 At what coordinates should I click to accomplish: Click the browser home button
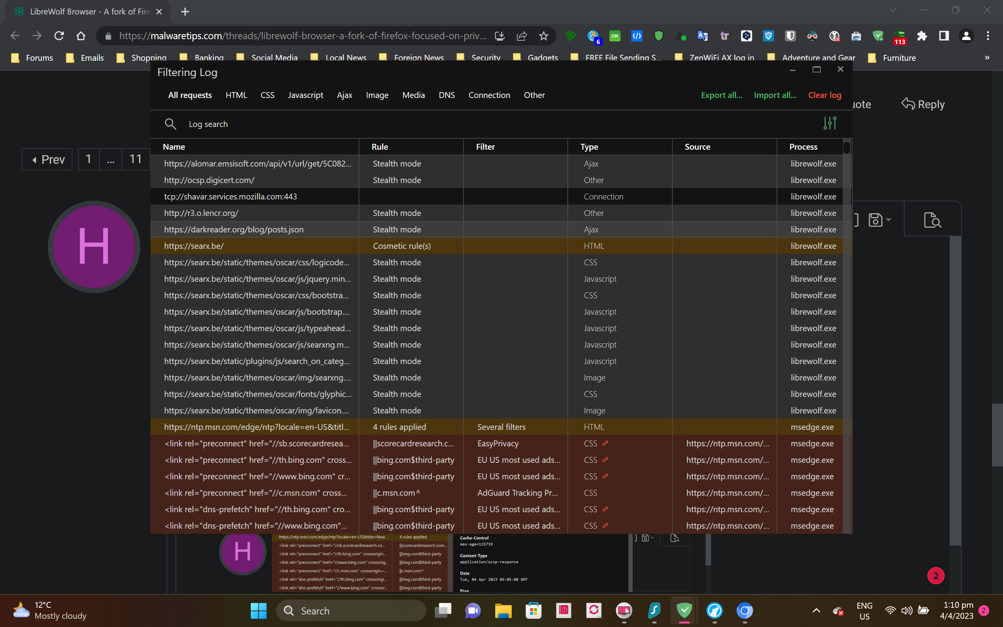click(x=81, y=36)
